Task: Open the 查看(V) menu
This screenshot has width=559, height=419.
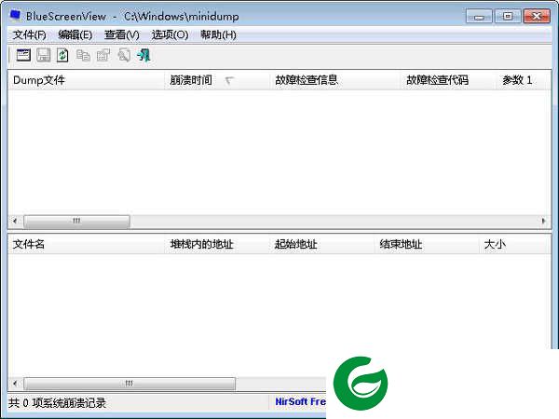Action: (121, 35)
